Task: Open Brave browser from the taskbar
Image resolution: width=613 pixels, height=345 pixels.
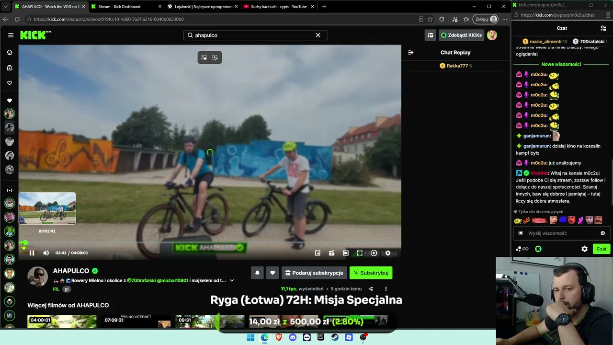Action: pyautogui.click(x=279, y=337)
